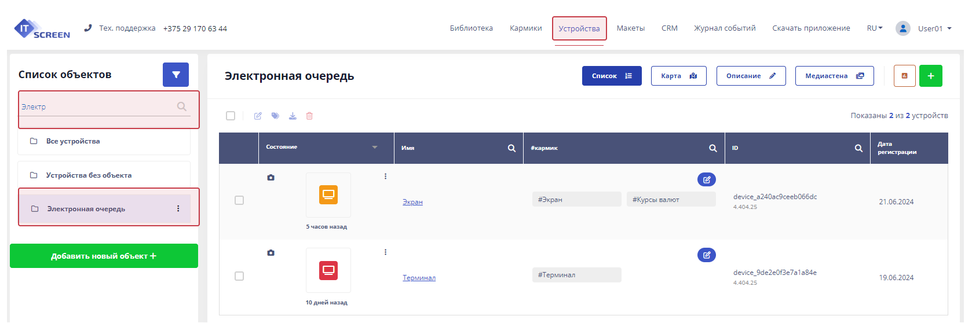Open the User01 account dropdown
The width and height of the screenshot is (972, 327).
pos(935,28)
